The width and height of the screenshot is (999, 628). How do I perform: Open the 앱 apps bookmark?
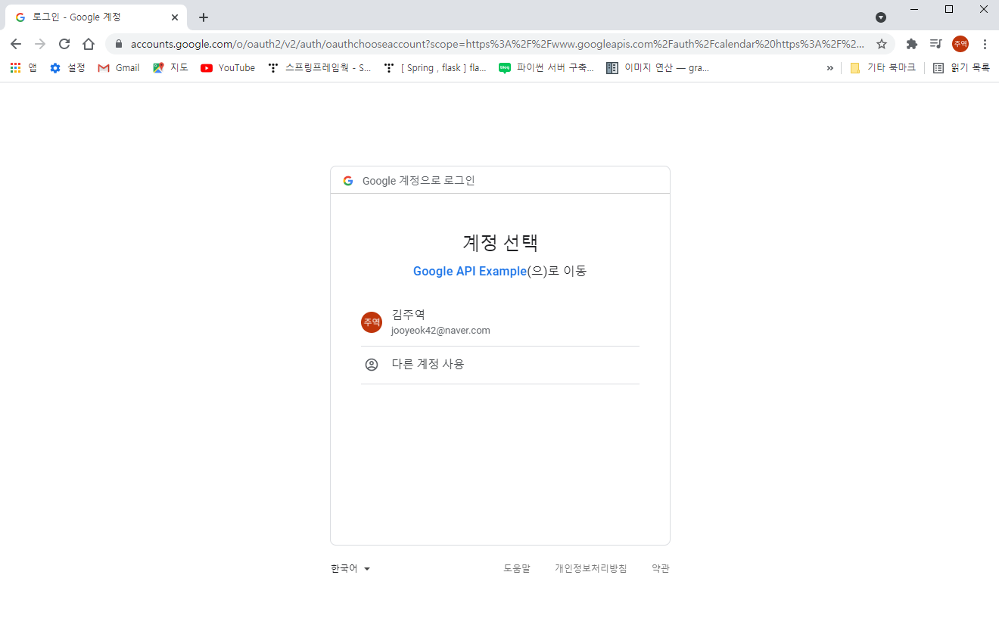tap(23, 67)
